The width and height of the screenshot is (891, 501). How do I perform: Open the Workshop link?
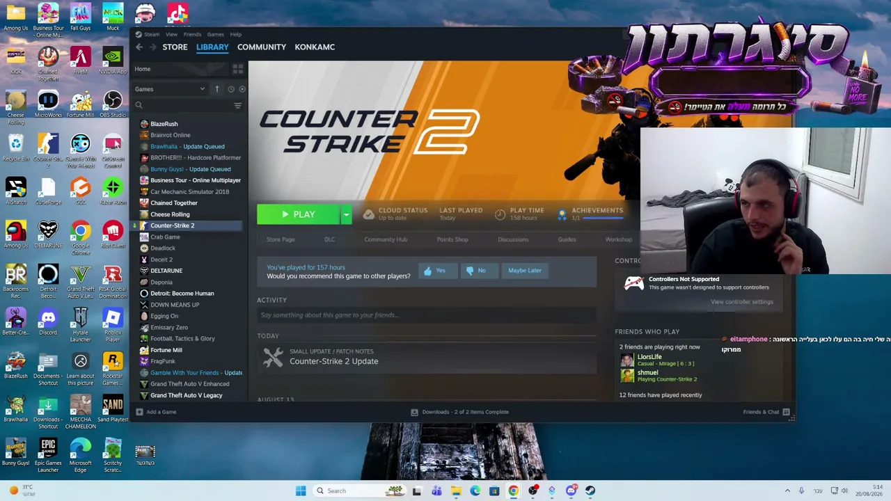(618, 239)
